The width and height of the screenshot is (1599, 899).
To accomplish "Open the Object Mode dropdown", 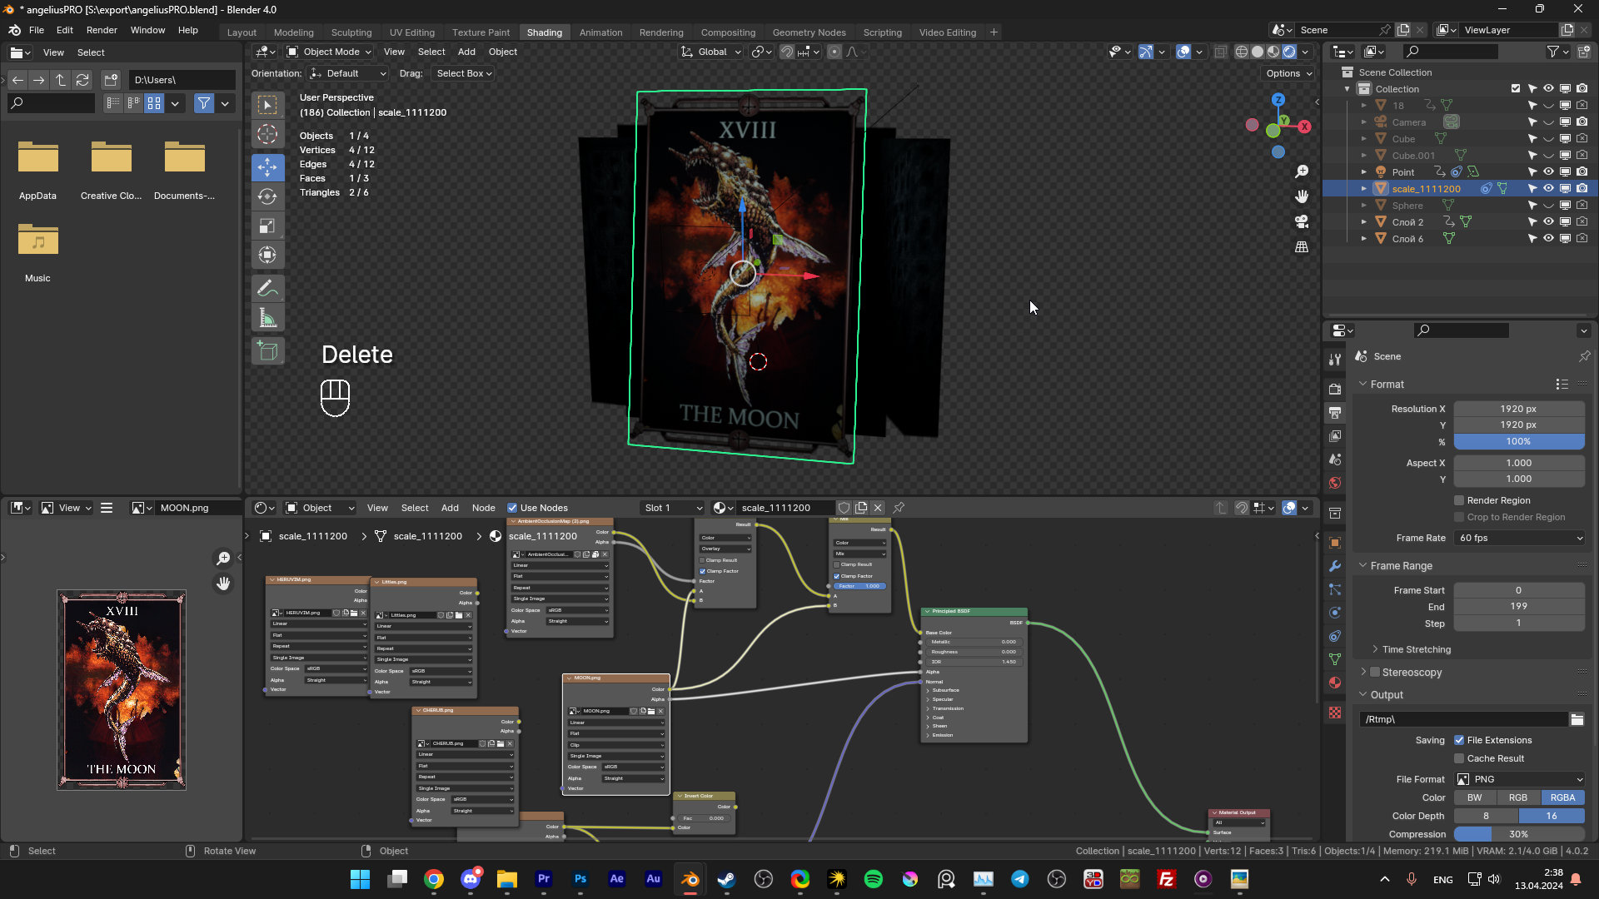I will coord(329,52).
